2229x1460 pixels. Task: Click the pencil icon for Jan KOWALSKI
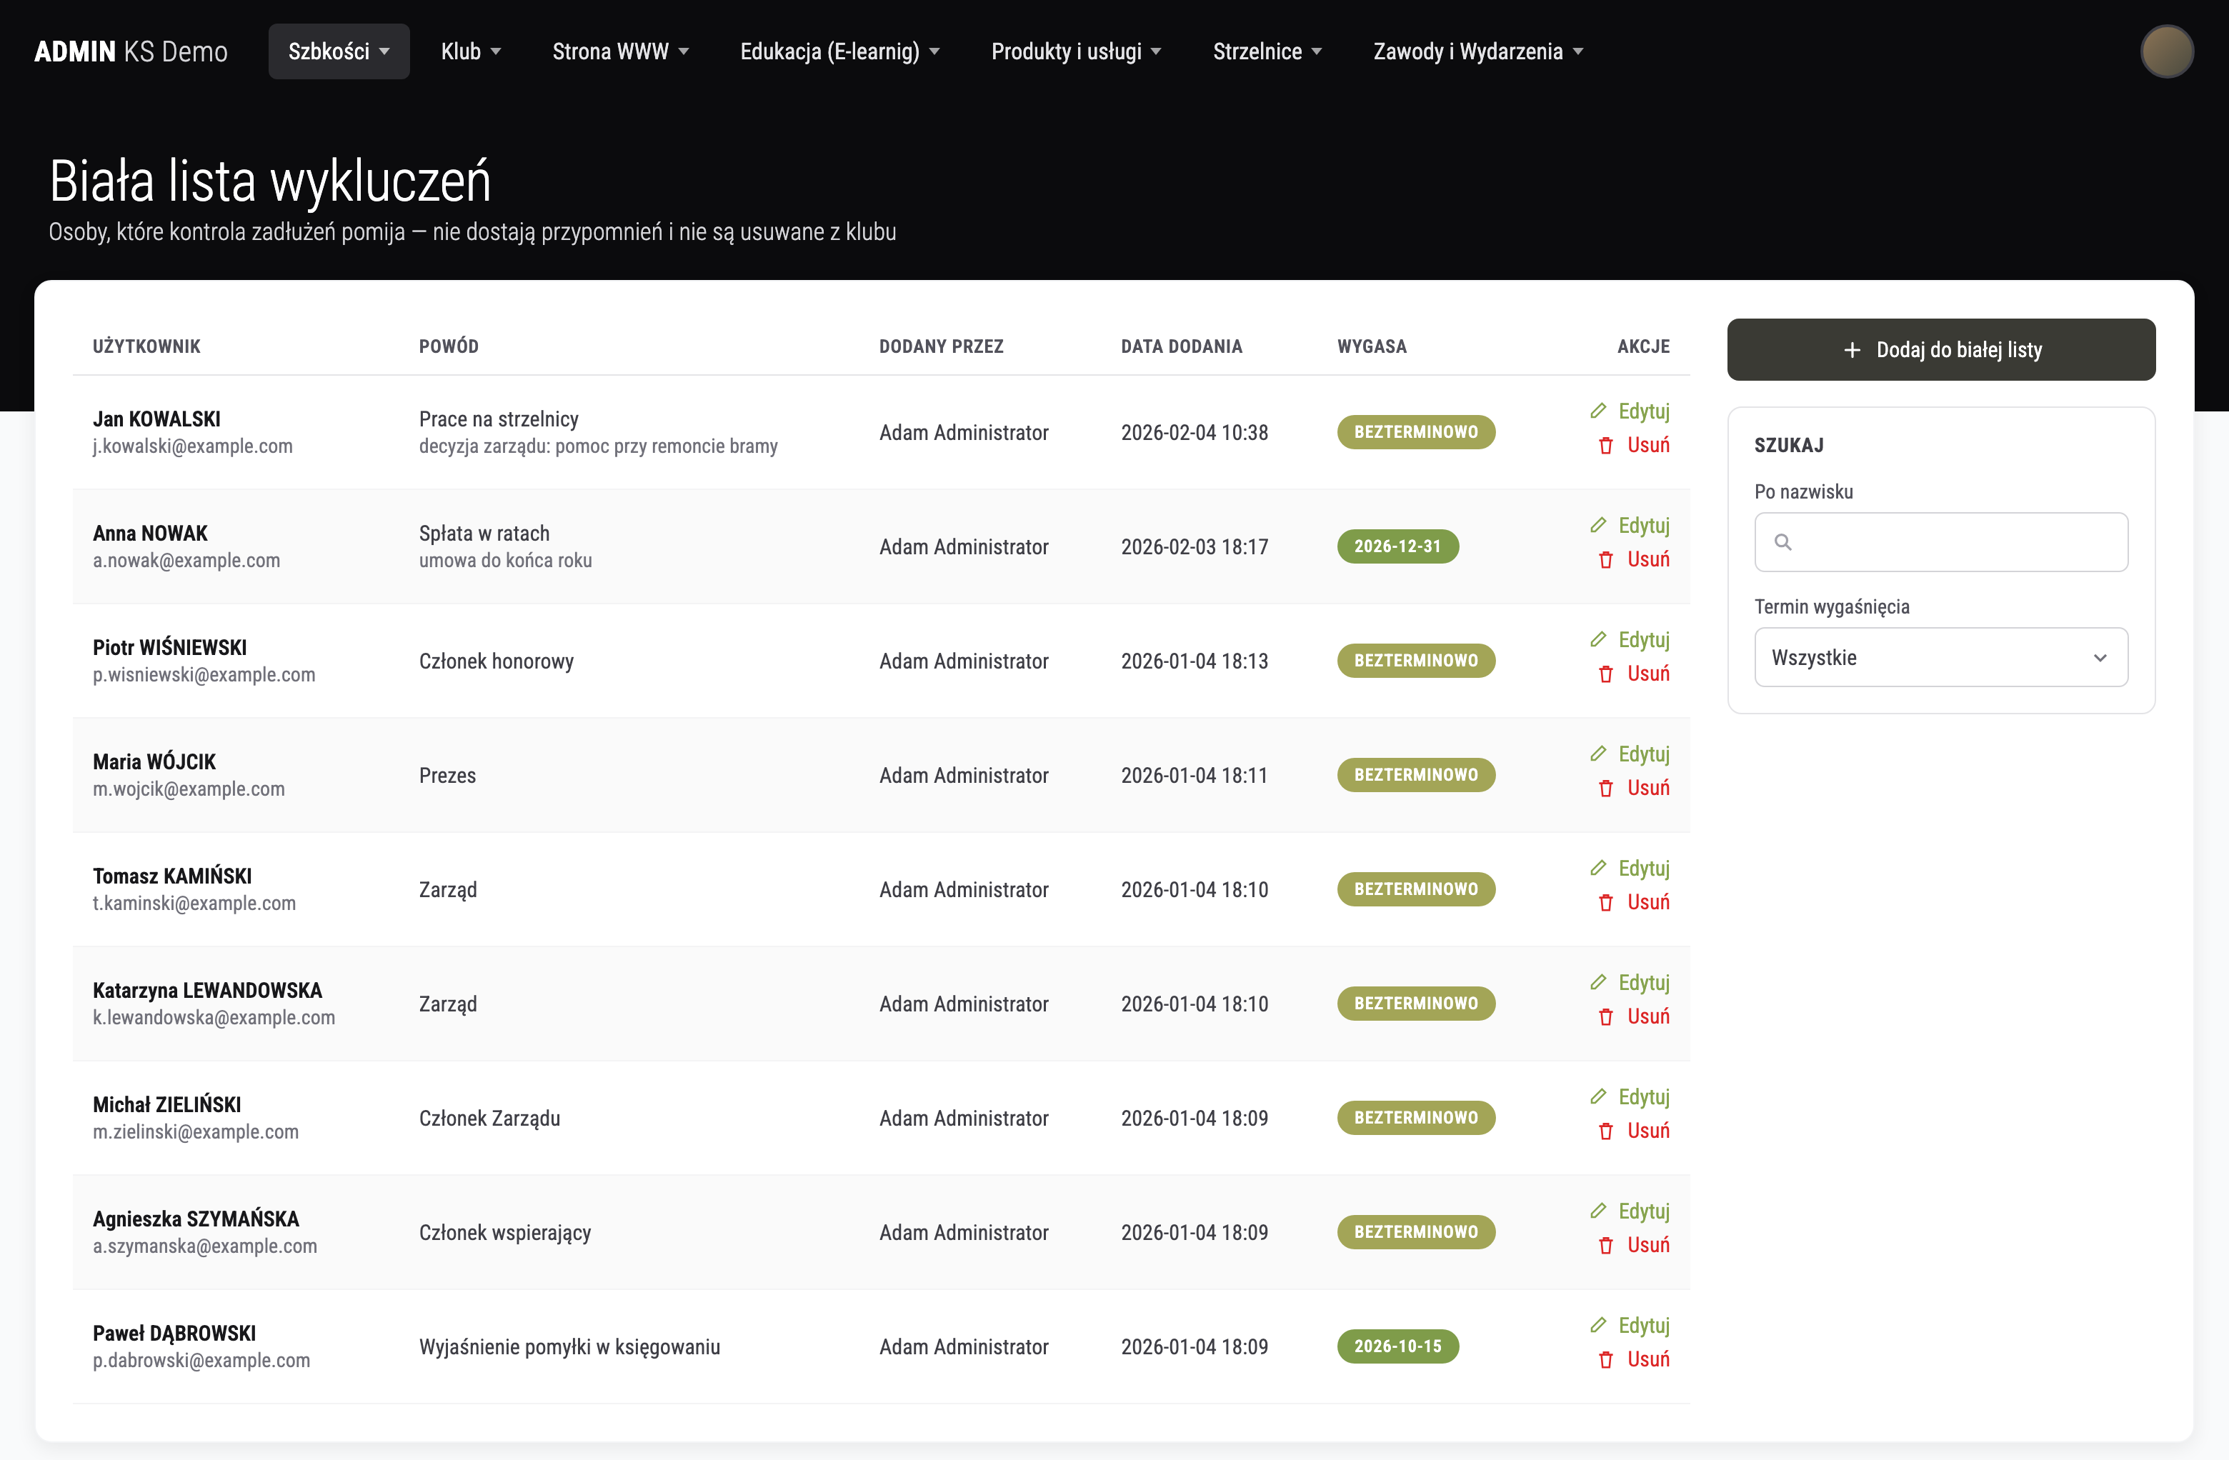[x=1597, y=411]
